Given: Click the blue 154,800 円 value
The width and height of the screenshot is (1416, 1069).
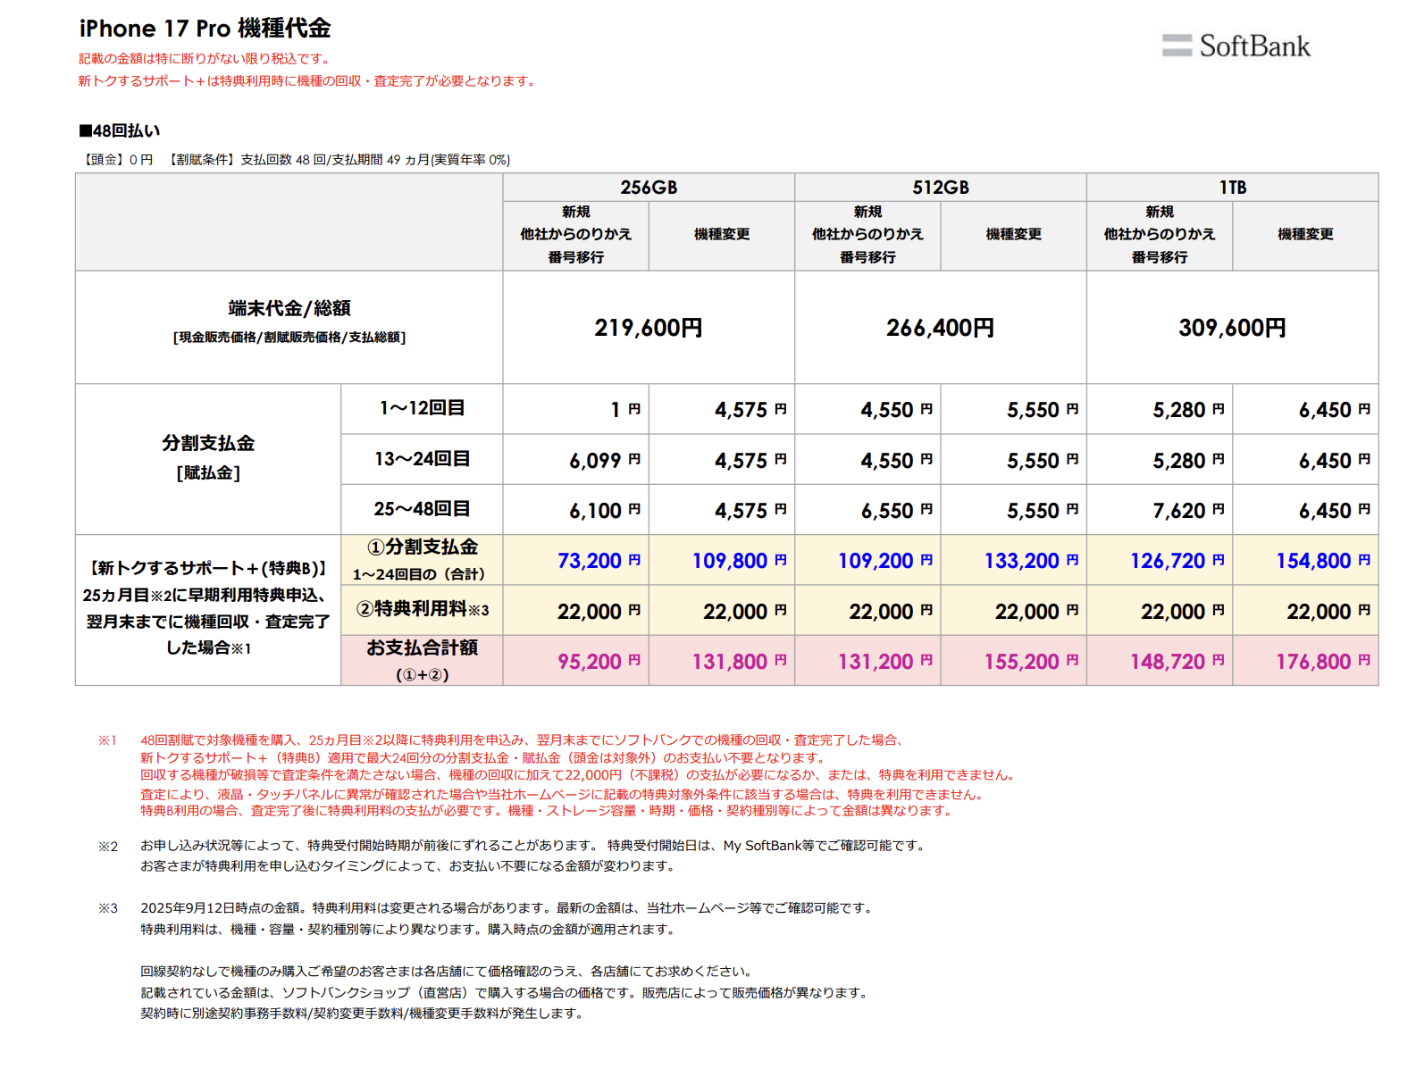Looking at the screenshot, I should click(1323, 561).
